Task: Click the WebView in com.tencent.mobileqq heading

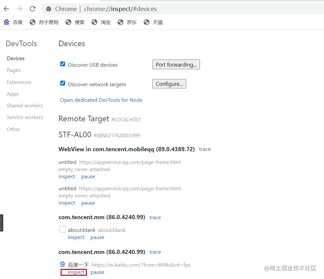Action: (x=127, y=149)
